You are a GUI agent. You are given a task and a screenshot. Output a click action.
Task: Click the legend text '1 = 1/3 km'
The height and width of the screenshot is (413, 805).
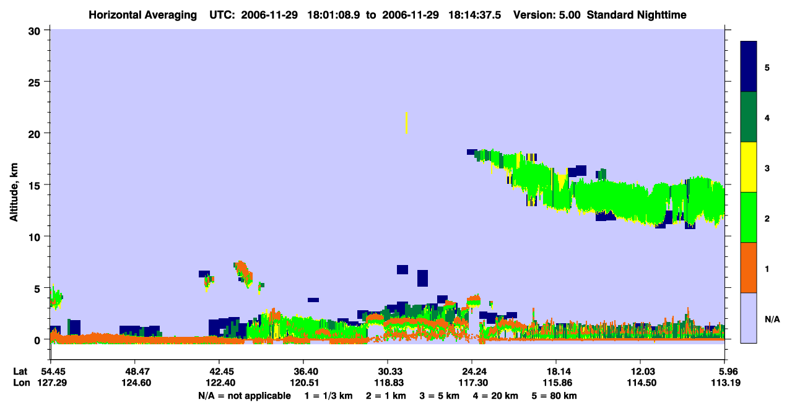[329, 396]
